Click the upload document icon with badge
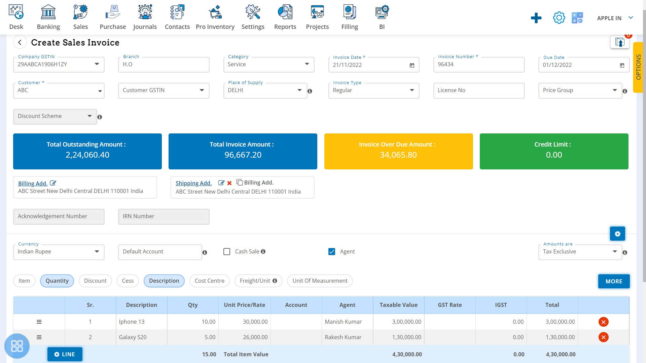Screen dimensions: 646x363 pyautogui.click(x=620, y=42)
